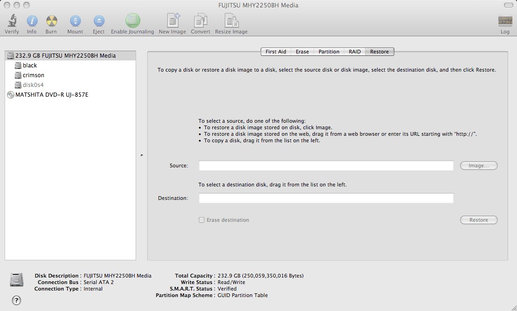Click the help question mark button
517x311 pixels.
[x=17, y=301]
